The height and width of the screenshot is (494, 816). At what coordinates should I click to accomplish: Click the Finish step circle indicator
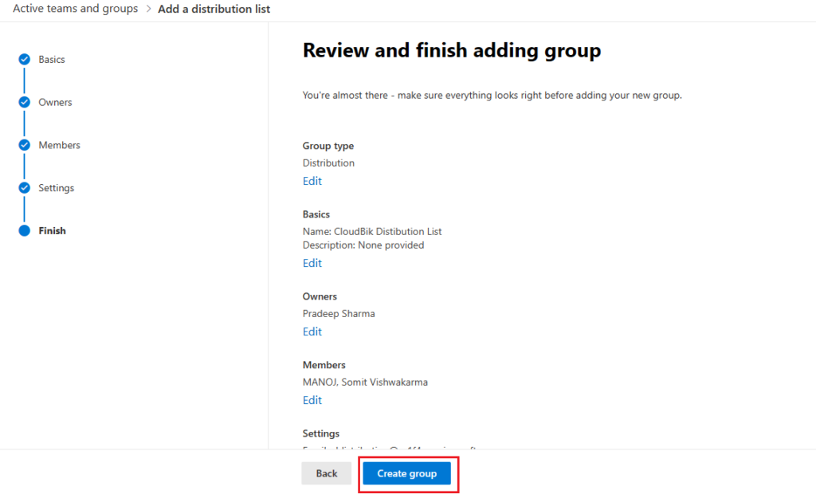[24, 230]
